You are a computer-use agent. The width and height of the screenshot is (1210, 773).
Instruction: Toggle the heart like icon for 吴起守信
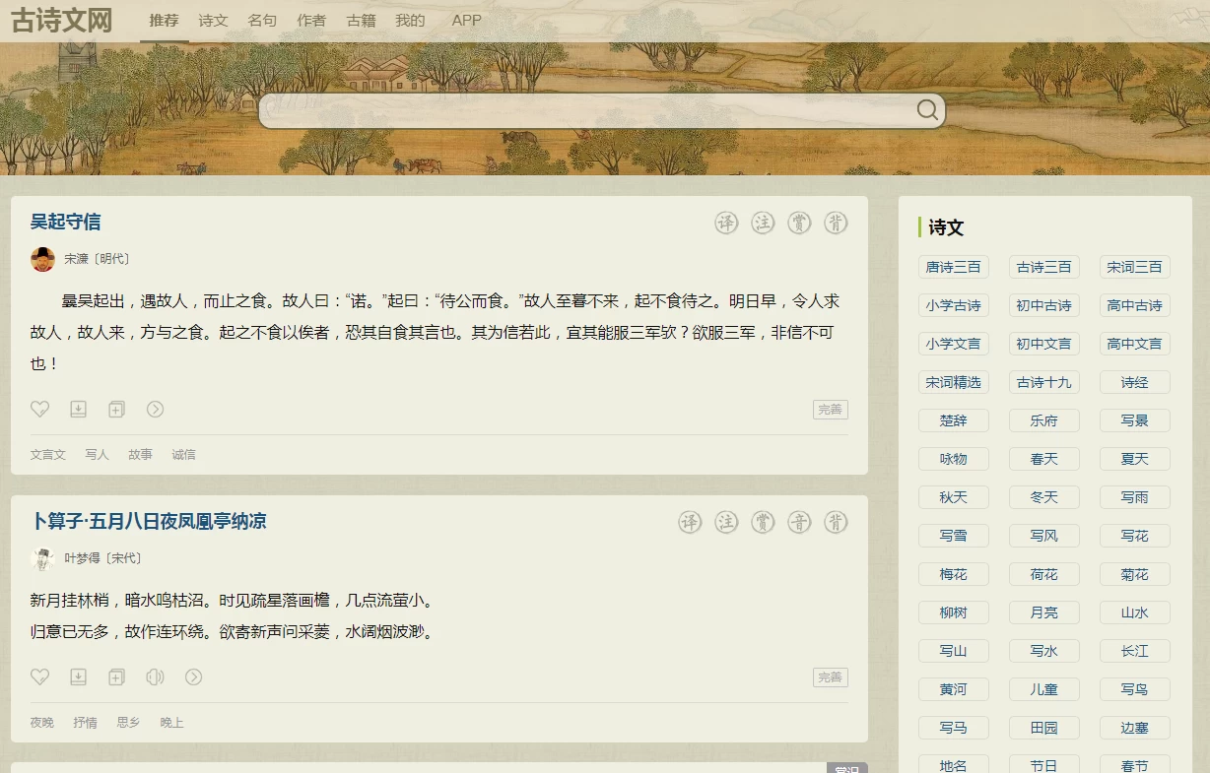point(40,409)
